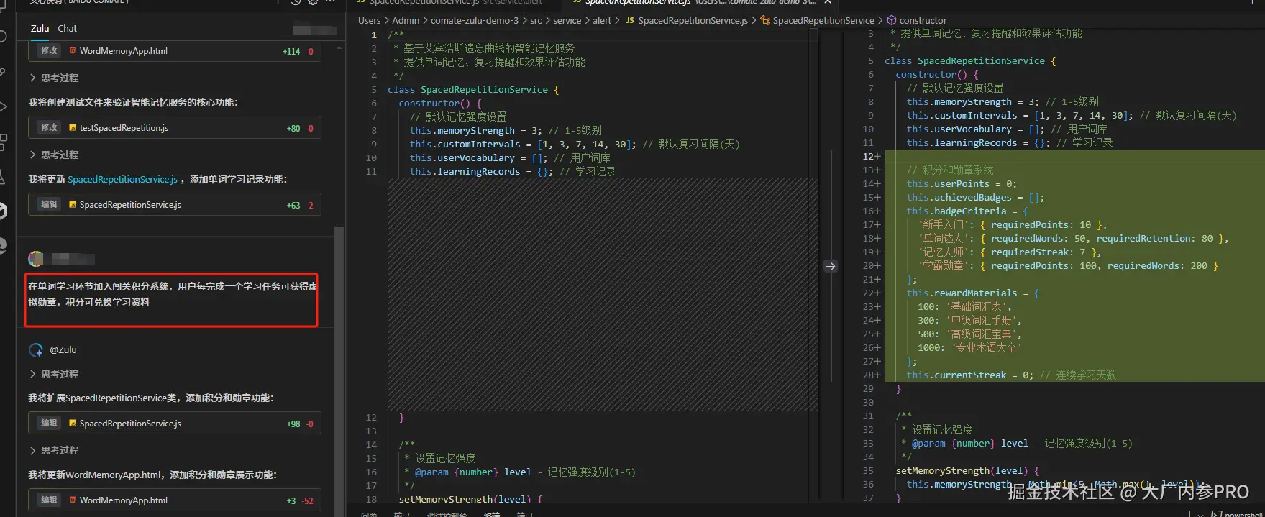This screenshot has height=517, width=1265.
Task: Switch to the Zulu tab
Action: 40,28
